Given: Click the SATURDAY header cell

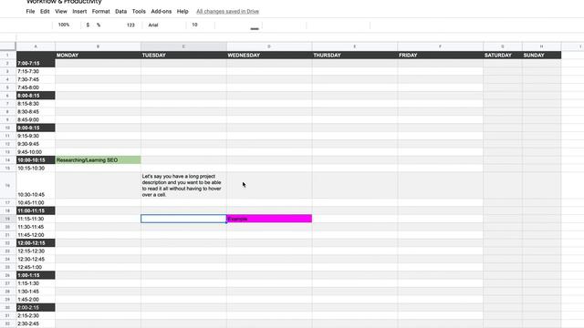Looking at the screenshot, I should (503, 55).
